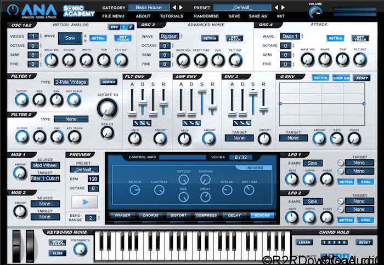384x265 pixels.
Task: Switch to the Delay effect tab
Action: click(234, 215)
